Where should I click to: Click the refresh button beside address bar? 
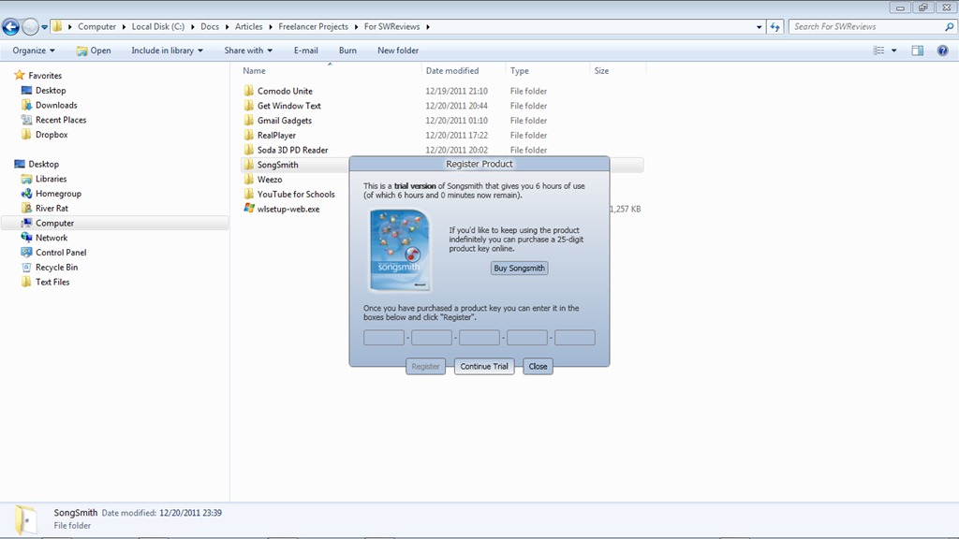775,27
